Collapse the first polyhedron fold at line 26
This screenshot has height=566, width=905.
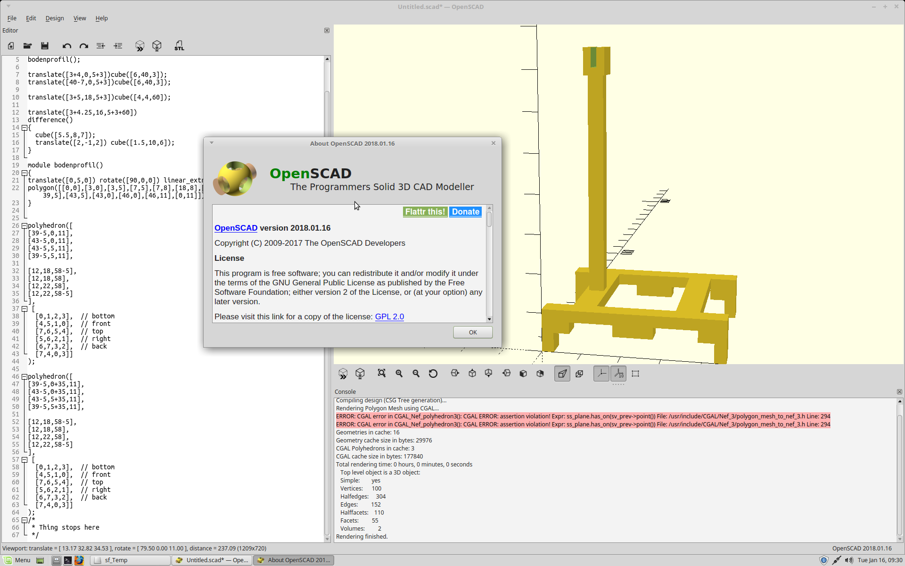[x=25, y=226]
